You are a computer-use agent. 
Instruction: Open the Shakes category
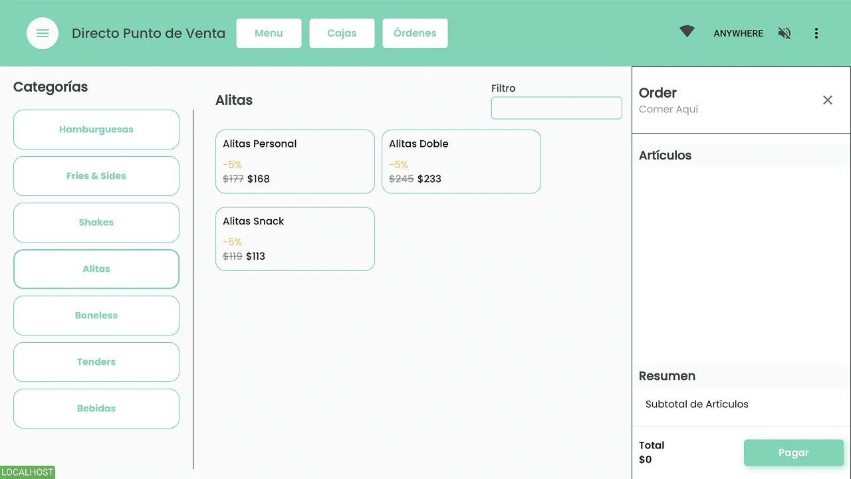[96, 223]
